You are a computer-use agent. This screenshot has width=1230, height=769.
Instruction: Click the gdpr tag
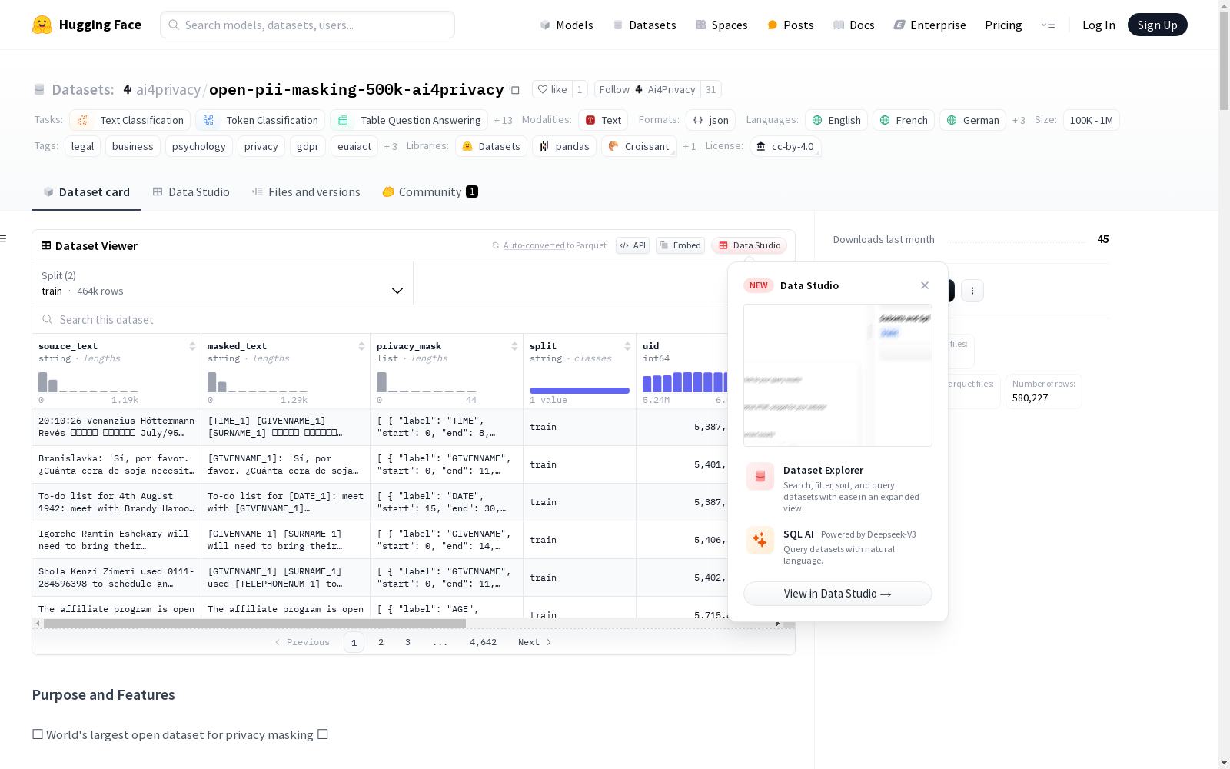[x=307, y=147]
